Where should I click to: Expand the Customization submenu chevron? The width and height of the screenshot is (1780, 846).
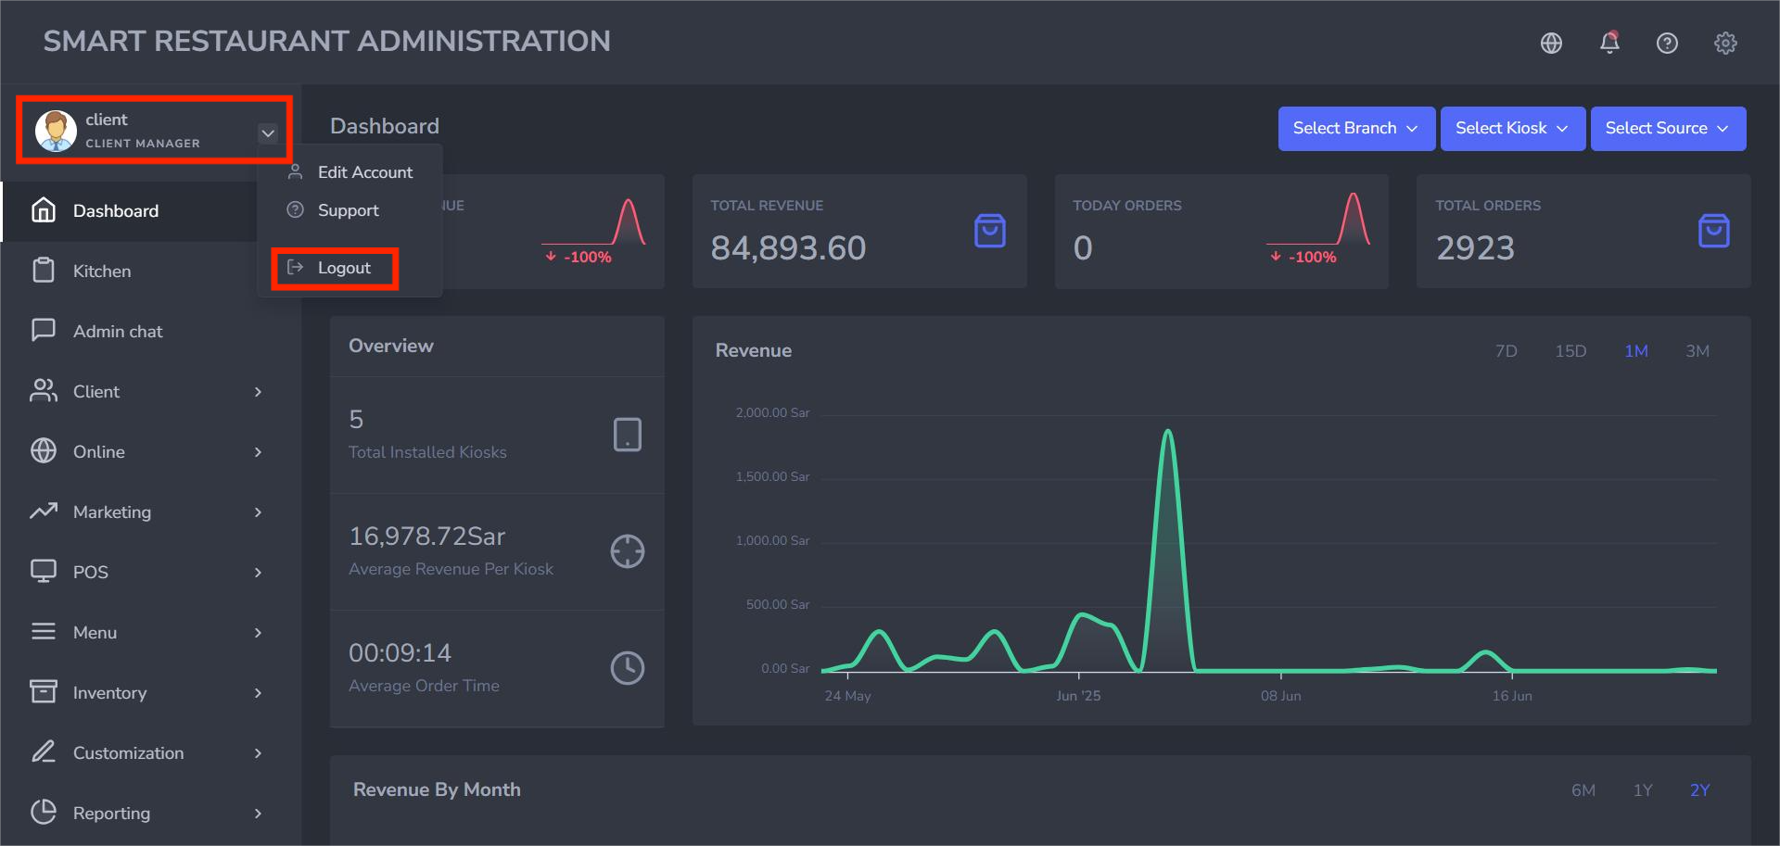258,753
